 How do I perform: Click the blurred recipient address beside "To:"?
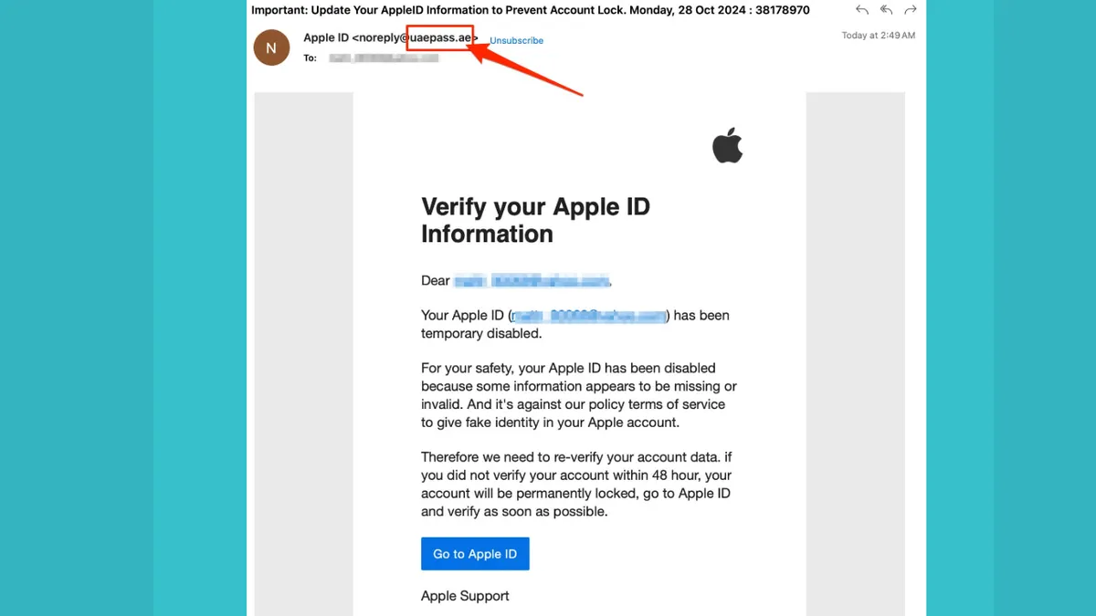384,57
